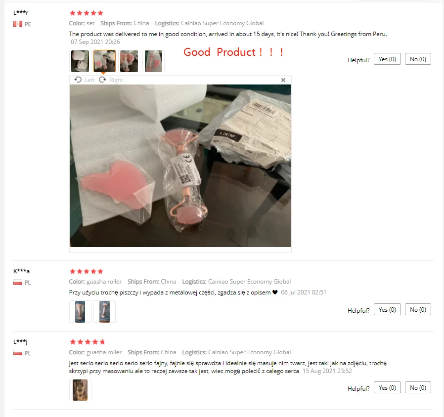
Task: Open third thumbnail in L***r's review
Action: coord(129,61)
